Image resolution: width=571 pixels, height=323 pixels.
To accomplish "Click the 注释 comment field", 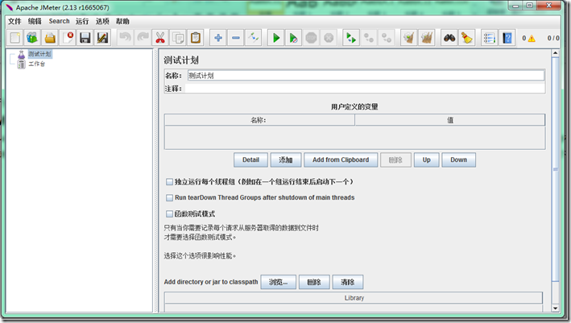I will click(365, 89).
